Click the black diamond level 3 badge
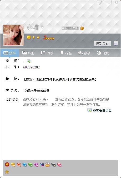 (x=53, y=164)
